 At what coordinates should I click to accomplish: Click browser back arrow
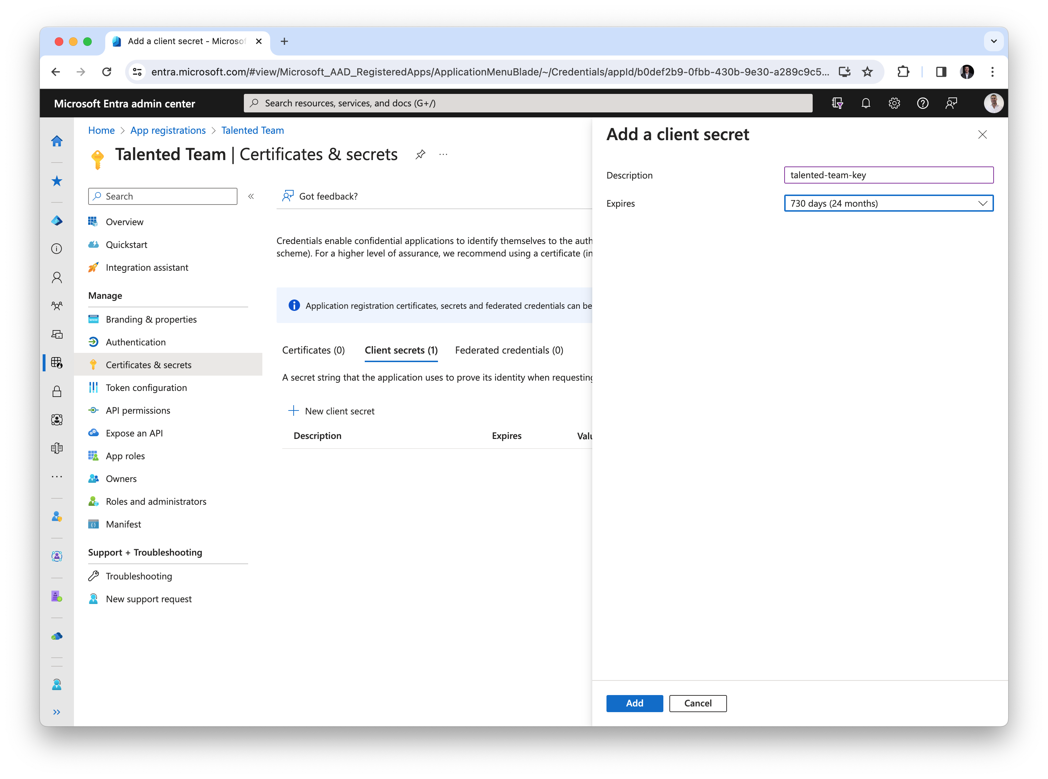[55, 72]
